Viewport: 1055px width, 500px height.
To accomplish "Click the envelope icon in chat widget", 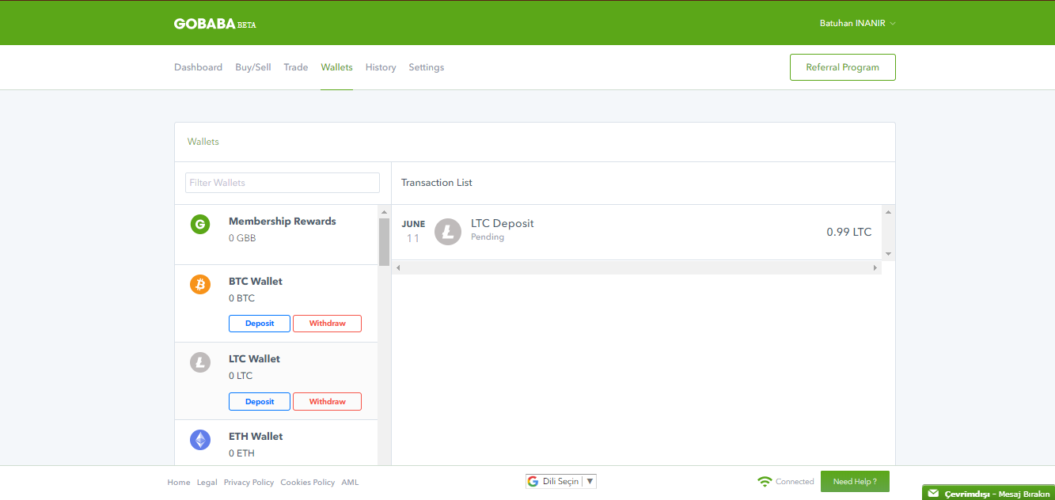I will coord(933,494).
